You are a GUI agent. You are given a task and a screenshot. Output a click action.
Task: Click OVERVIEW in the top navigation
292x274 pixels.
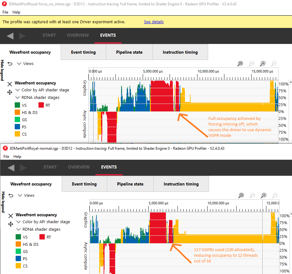78,35
